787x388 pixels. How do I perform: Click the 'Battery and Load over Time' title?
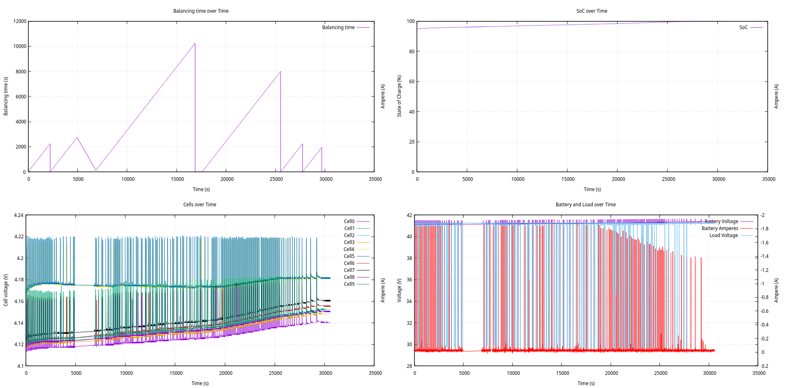(x=586, y=205)
